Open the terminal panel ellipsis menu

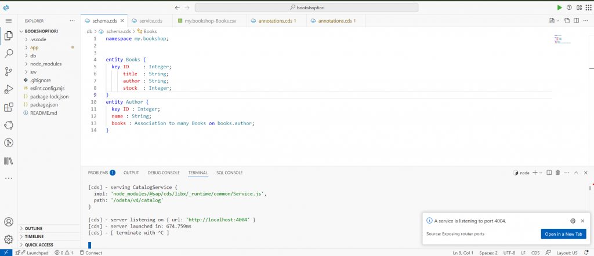click(567, 173)
